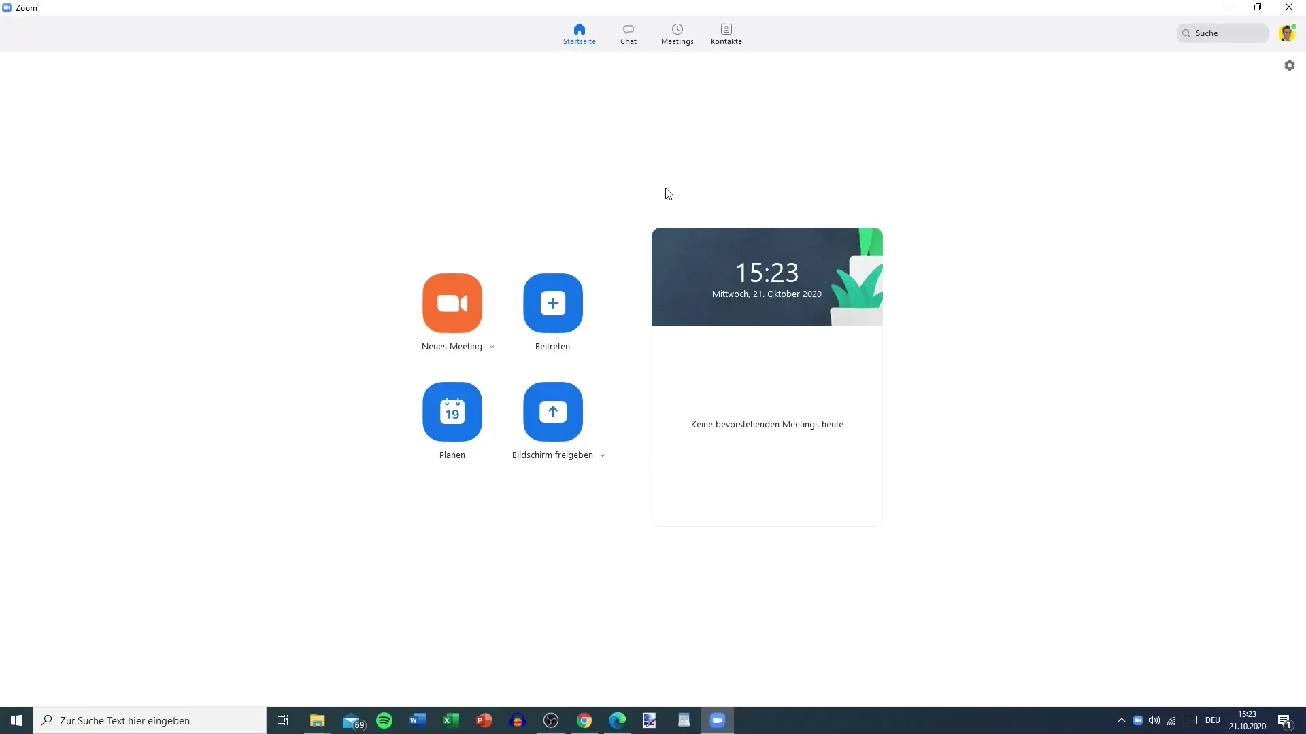Screen dimensions: 1306x734
Task: Click the system clock in taskbar
Action: (1248, 720)
